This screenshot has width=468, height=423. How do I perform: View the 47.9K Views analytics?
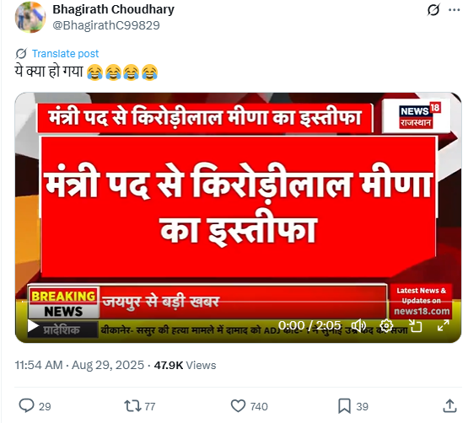[185, 365]
